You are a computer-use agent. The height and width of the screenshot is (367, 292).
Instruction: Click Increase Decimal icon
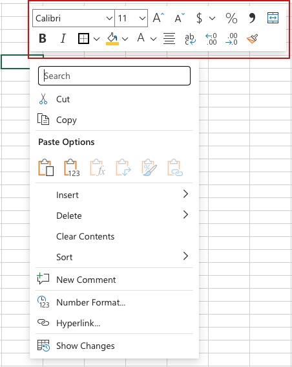click(x=211, y=39)
